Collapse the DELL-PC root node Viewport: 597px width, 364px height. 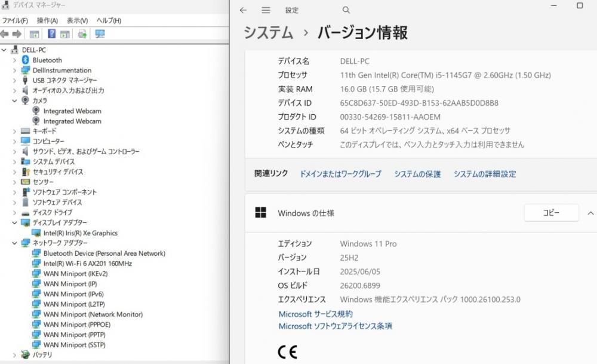pos(4,50)
